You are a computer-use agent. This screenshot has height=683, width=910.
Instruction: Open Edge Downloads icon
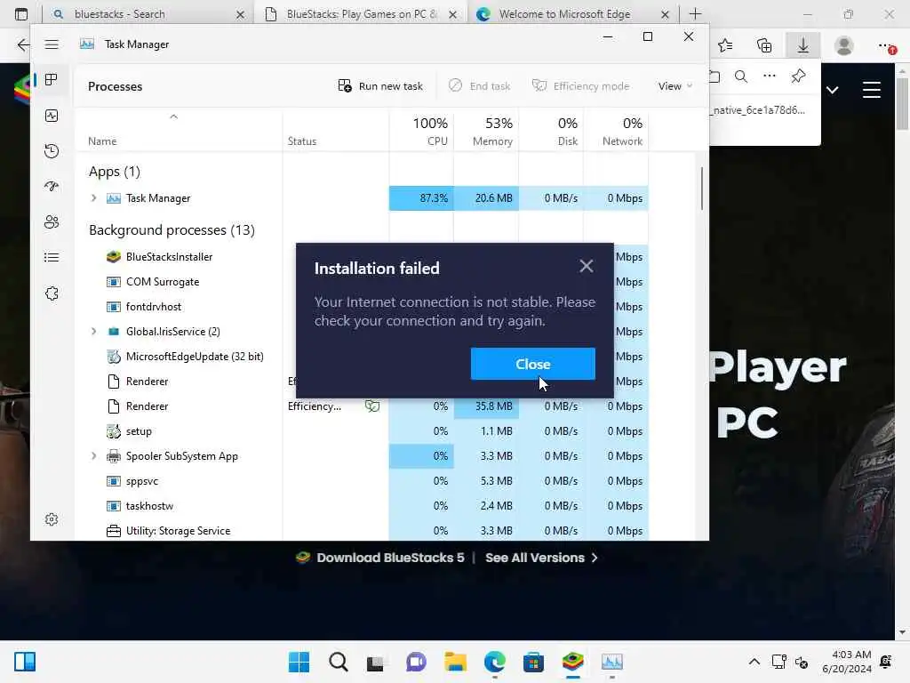[803, 45]
